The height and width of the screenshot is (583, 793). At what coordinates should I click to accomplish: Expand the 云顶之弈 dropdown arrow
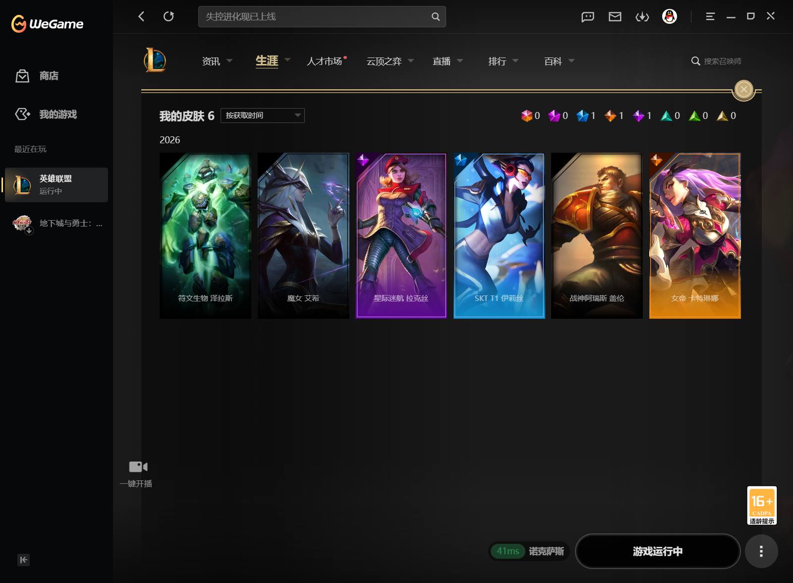point(411,61)
